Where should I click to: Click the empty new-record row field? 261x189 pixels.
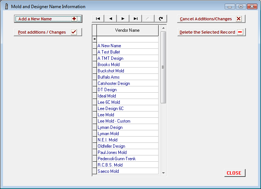[127, 39]
